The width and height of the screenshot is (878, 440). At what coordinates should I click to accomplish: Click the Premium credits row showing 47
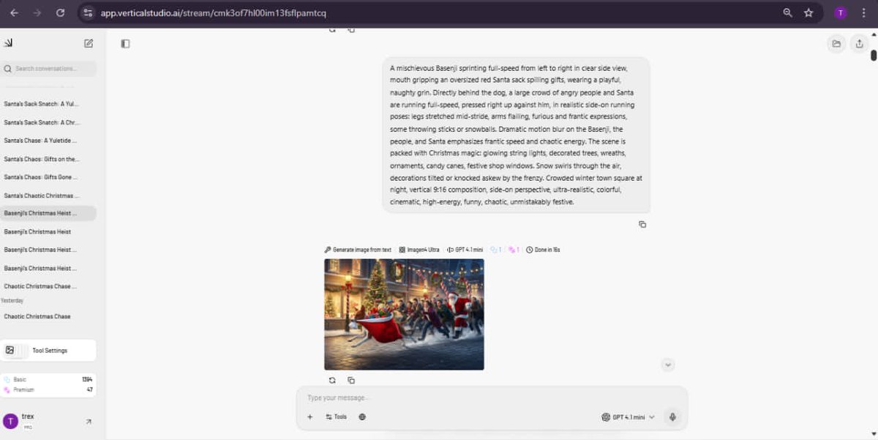(48, 389)
